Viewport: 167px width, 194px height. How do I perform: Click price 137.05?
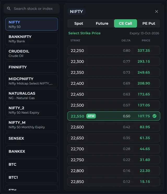coord(144,105)
